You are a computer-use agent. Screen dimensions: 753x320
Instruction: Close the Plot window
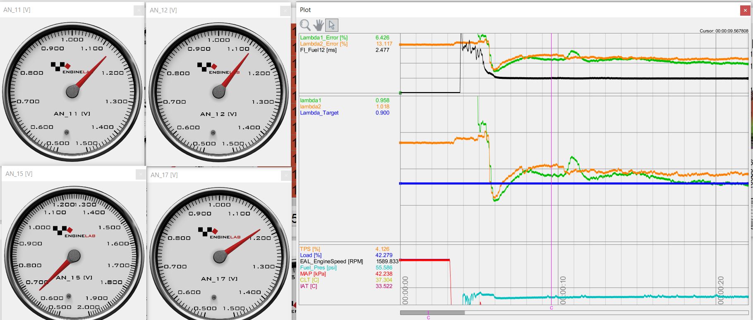(745, 10)
